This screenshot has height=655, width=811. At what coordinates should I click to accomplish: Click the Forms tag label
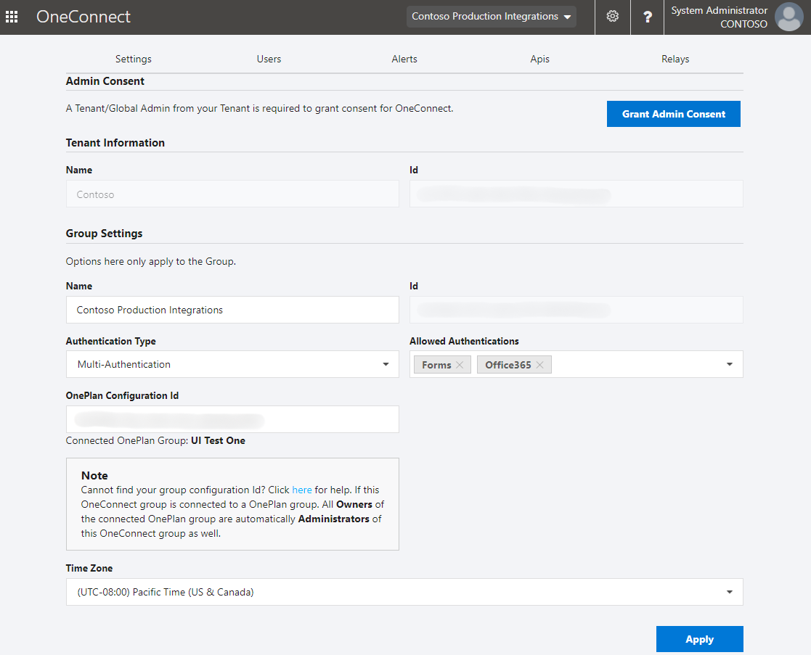tap(436, 365)
